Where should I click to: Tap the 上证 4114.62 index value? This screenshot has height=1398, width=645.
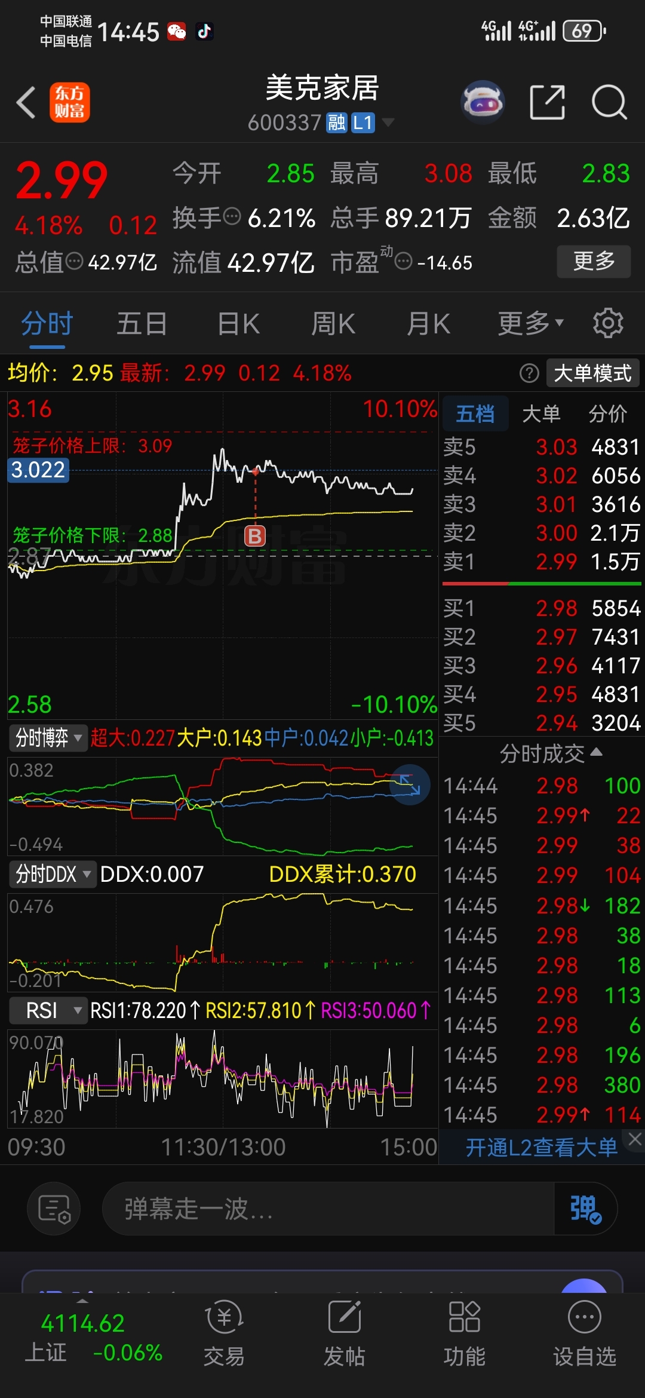point(82,1323)
